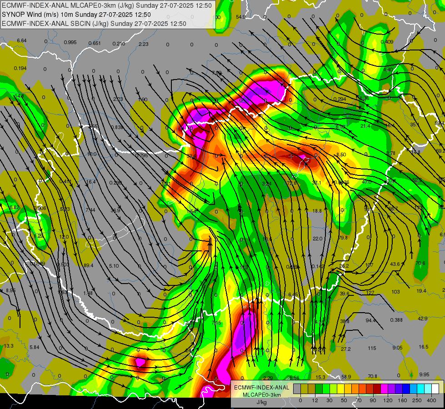Click the map value 79.8
Image resolution: width=445 pixels, height=409 pixels.
click(343, 238)
